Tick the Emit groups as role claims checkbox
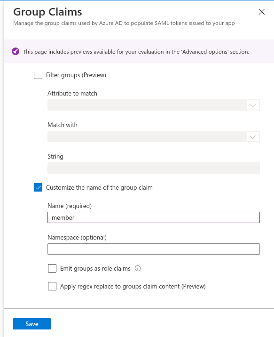 pyautogui.click(x=52, y=268)
